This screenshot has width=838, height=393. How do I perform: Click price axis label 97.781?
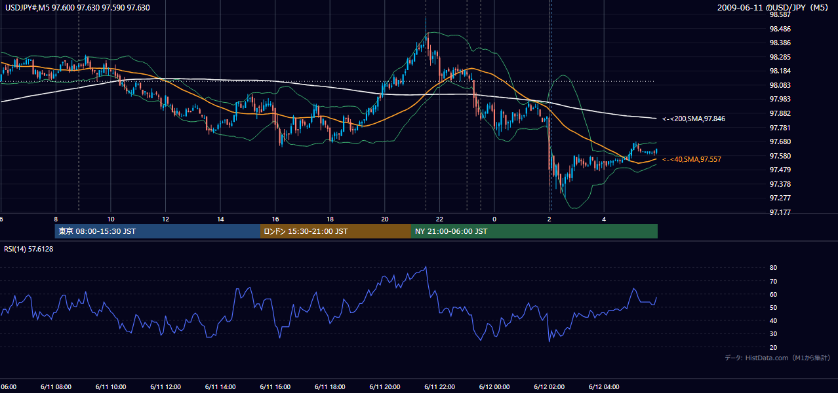click(x=780, y=128)
